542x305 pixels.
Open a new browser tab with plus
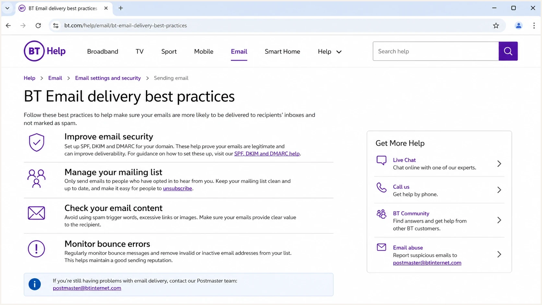121,8
